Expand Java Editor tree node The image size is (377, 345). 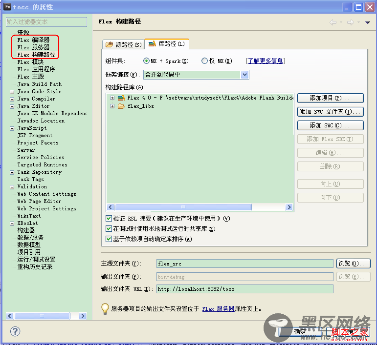pyautogui.click(x=12, y=106)
